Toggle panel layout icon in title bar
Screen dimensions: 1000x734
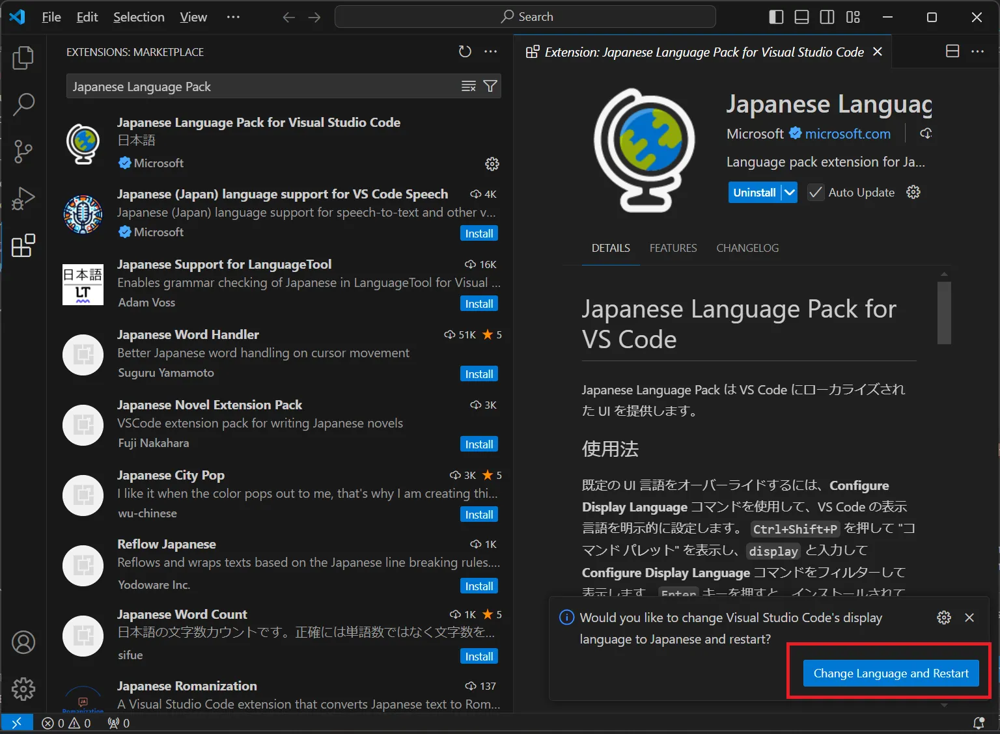point(802,17)
